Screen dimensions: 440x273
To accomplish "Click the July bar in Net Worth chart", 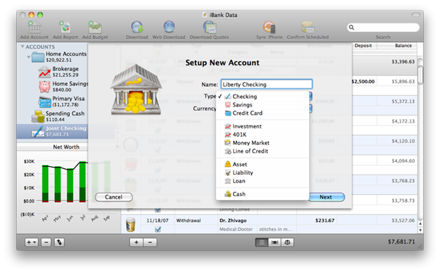I will click(x=82, y=182).
